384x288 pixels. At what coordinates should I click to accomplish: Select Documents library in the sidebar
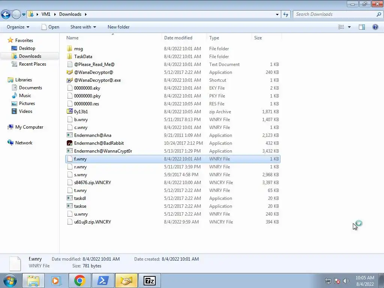[x=30, y=88]
